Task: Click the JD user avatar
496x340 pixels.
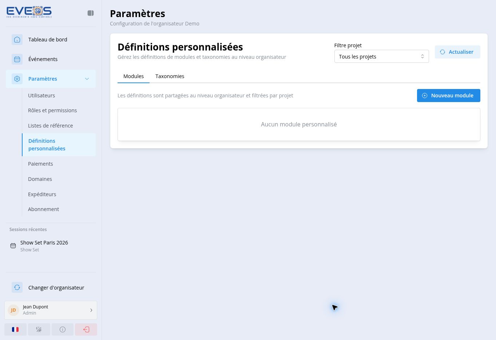Action: (13, 310)
